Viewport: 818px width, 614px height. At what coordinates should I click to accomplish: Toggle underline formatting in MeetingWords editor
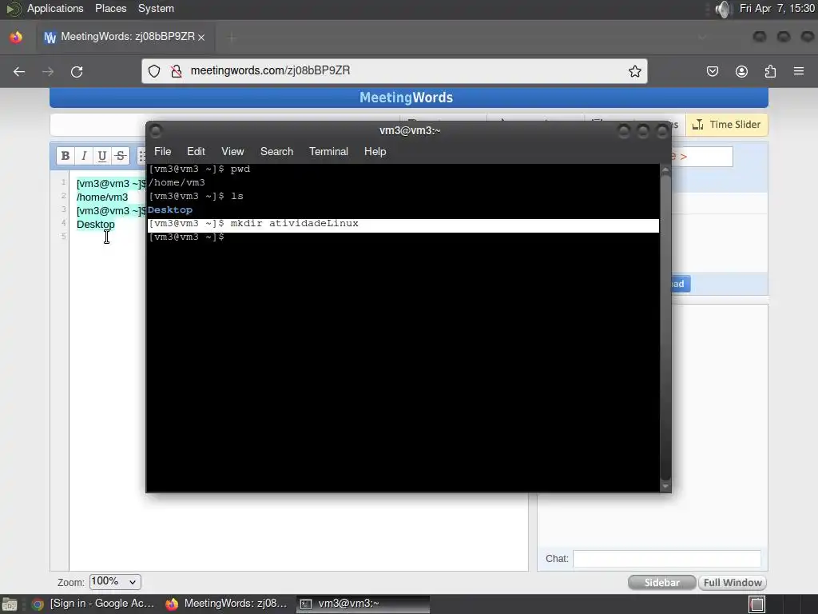(x=102, y=156)
